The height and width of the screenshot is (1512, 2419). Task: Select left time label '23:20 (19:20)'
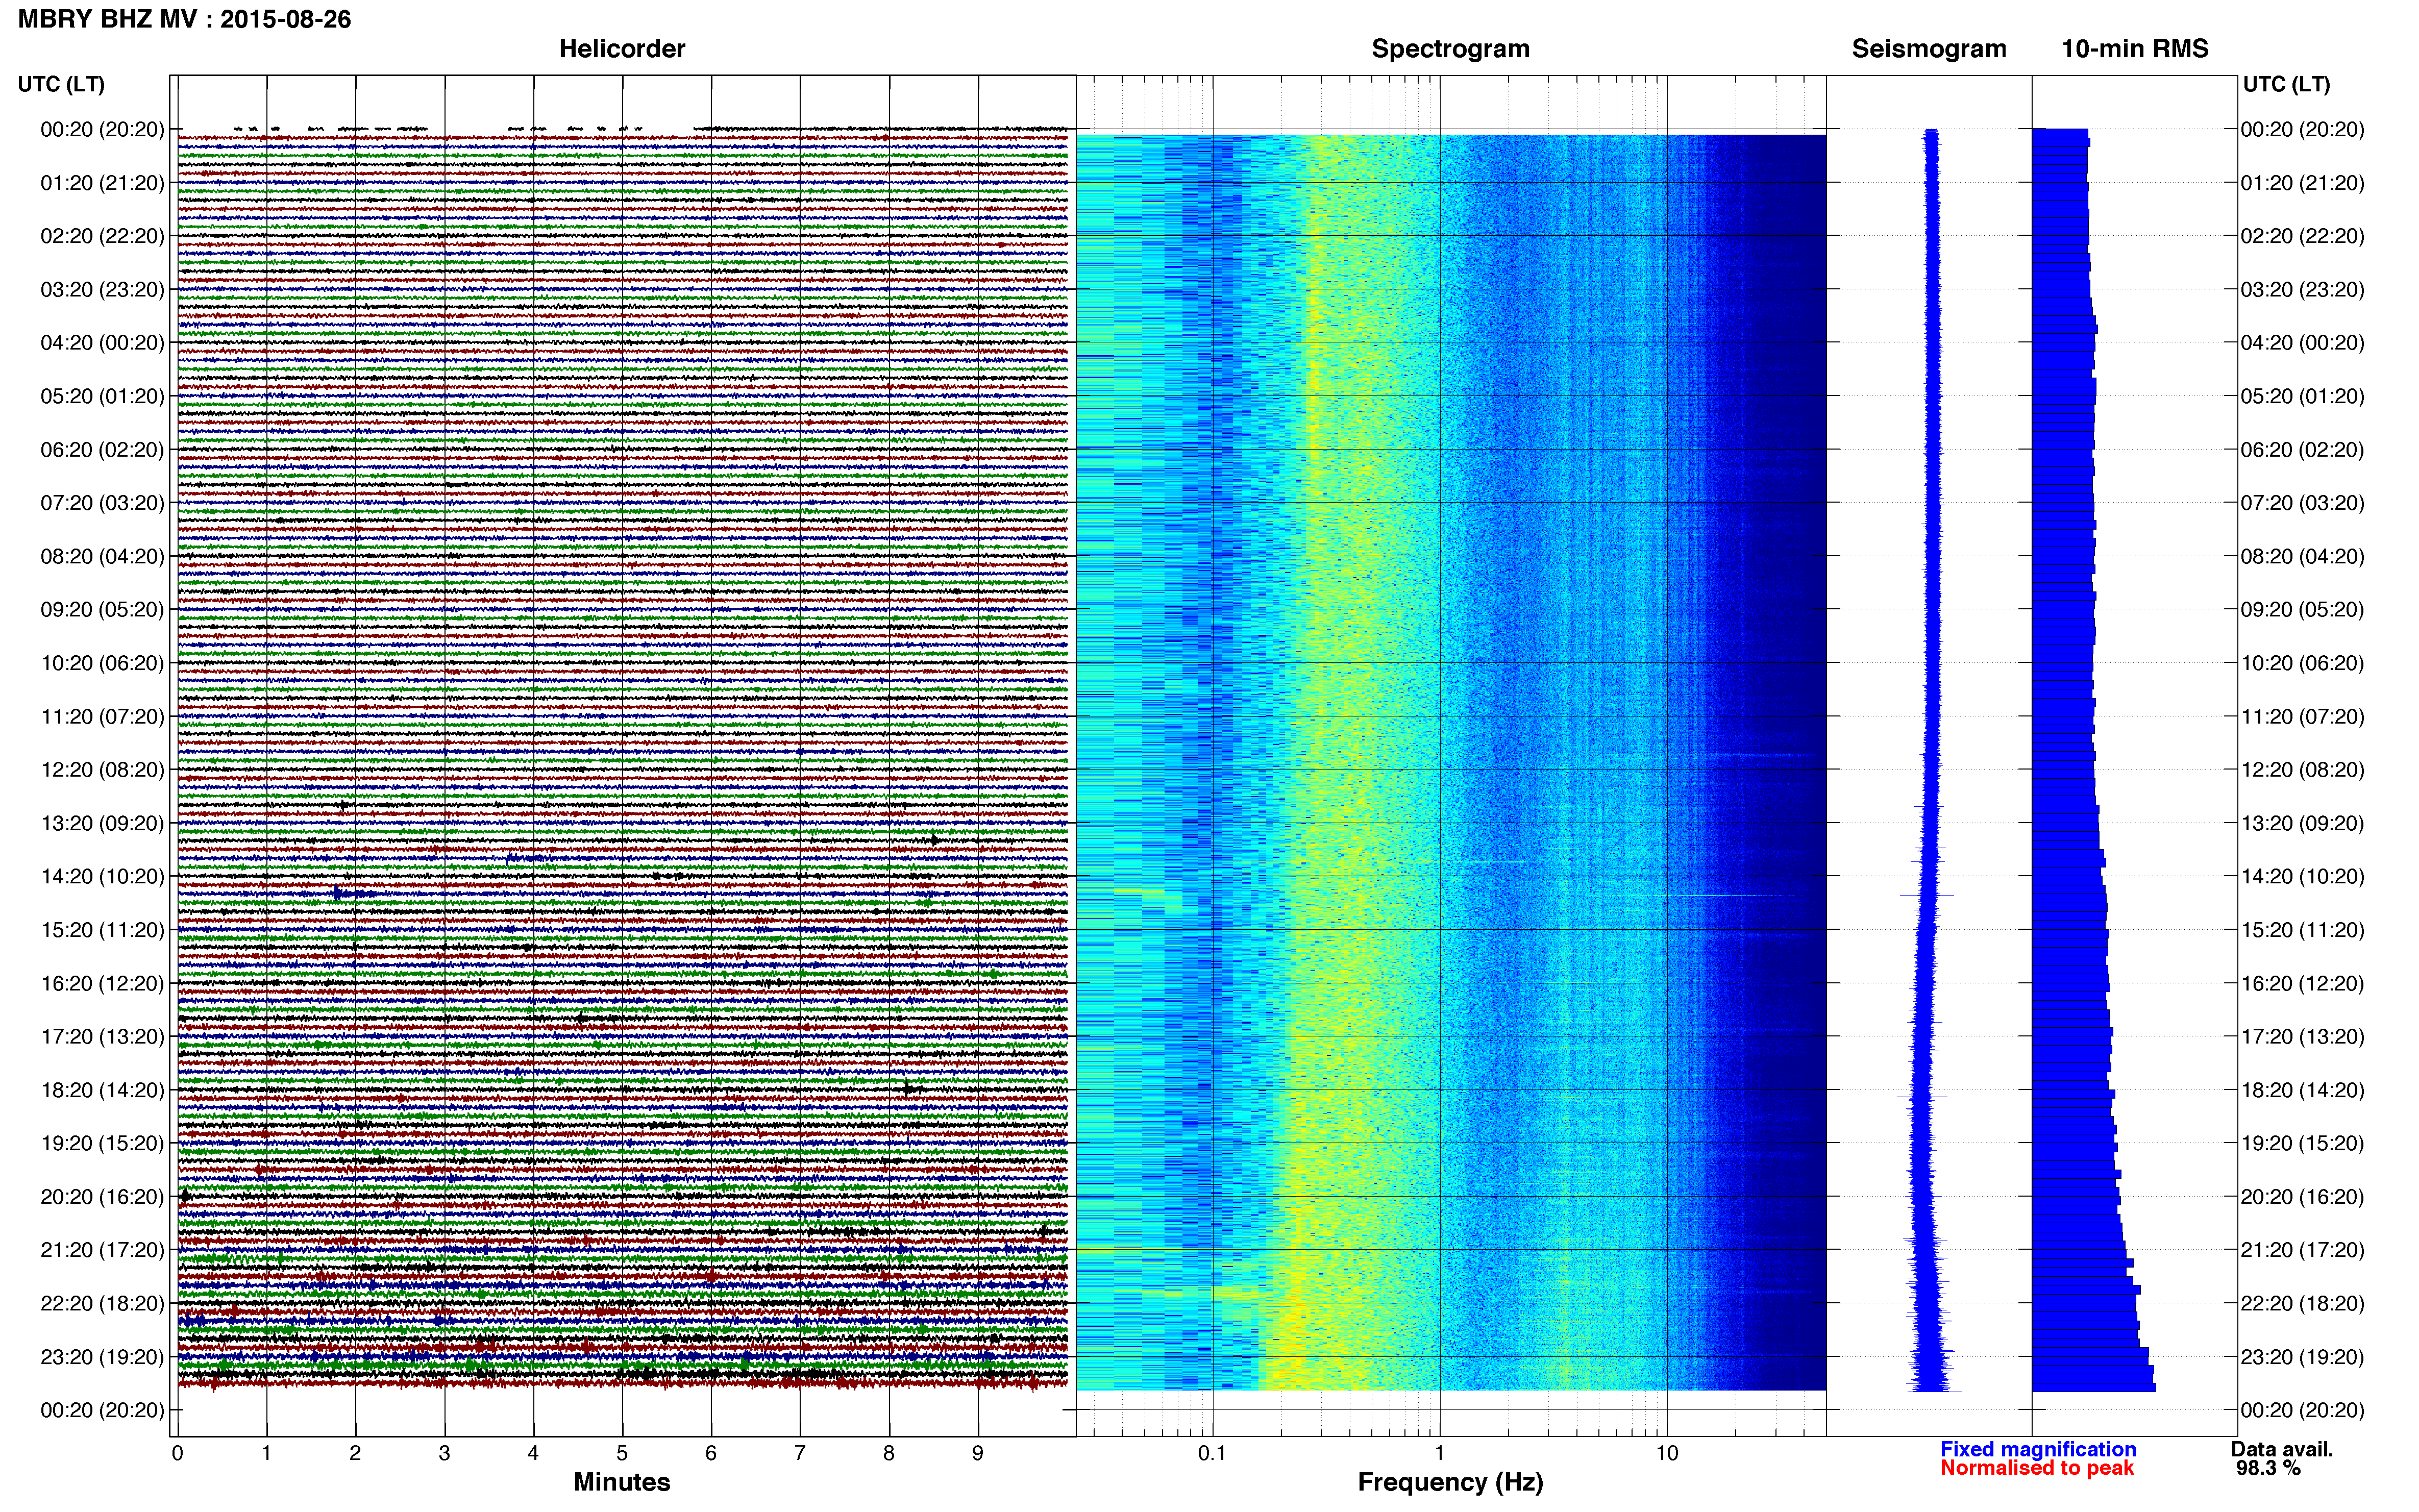click(102, 1357)
